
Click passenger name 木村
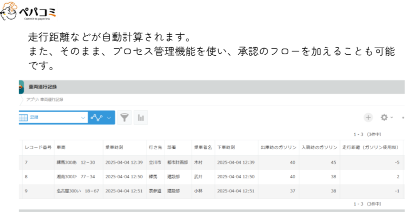tap(198, 162)
